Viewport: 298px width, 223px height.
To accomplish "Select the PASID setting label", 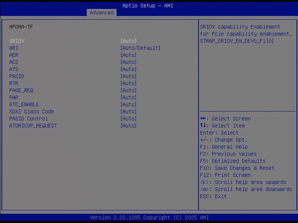I will click(x=17, y=76).
